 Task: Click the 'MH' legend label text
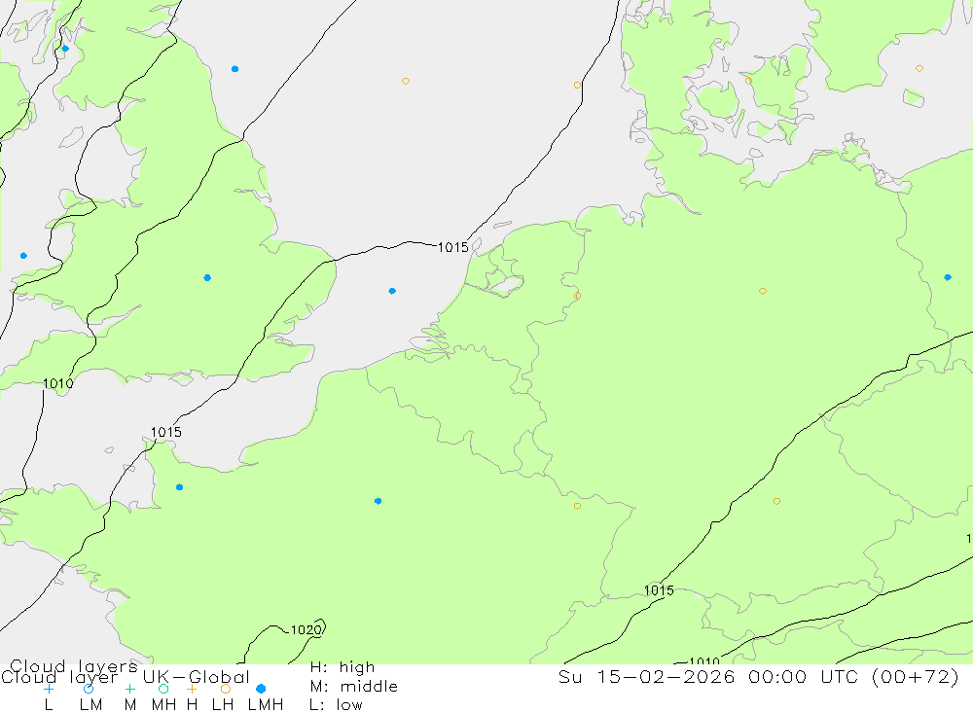tap(163, 705)
